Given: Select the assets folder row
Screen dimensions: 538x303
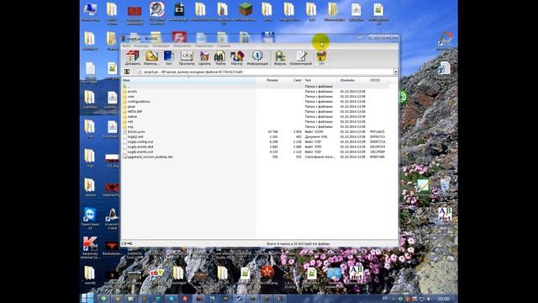Looking at the screenshot, I should (256, 92).
